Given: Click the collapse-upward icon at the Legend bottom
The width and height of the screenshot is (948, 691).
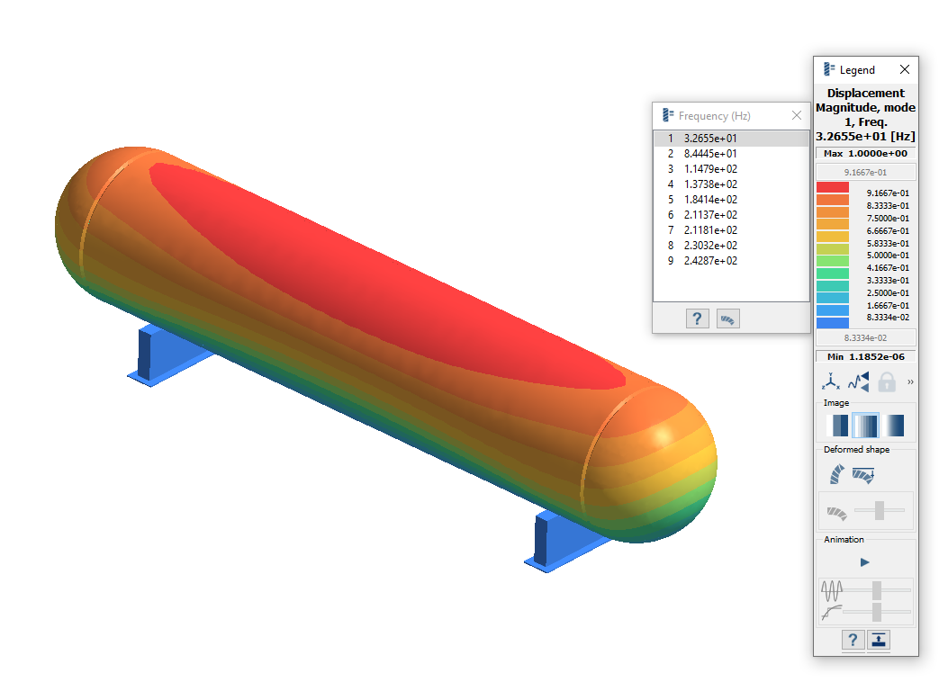Looking at the screenshot, I should coord(879,640).
